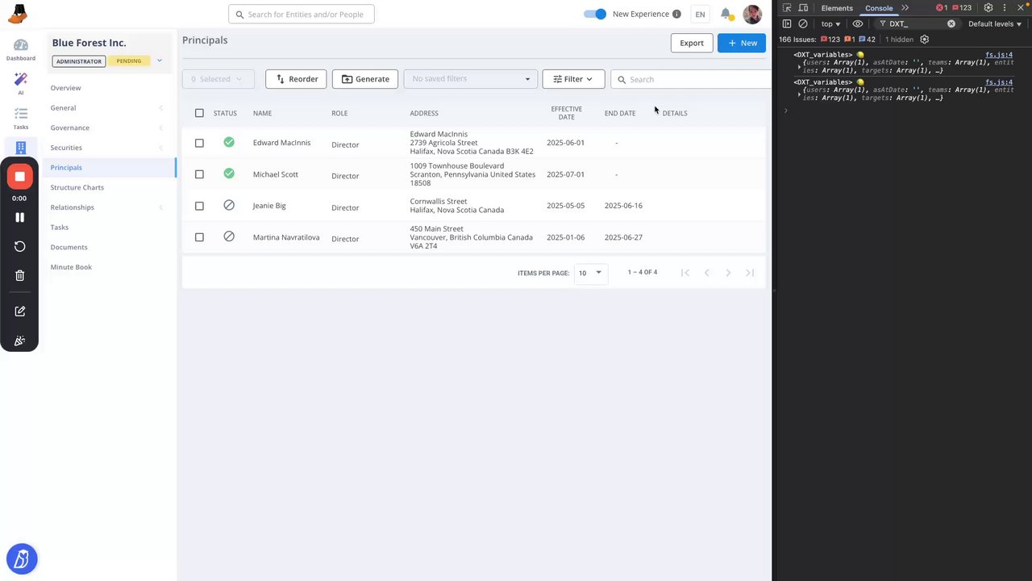Open the console context selector 'top'
The height and width of the screenshot is (581, 1032).
(x=830, y=24)
